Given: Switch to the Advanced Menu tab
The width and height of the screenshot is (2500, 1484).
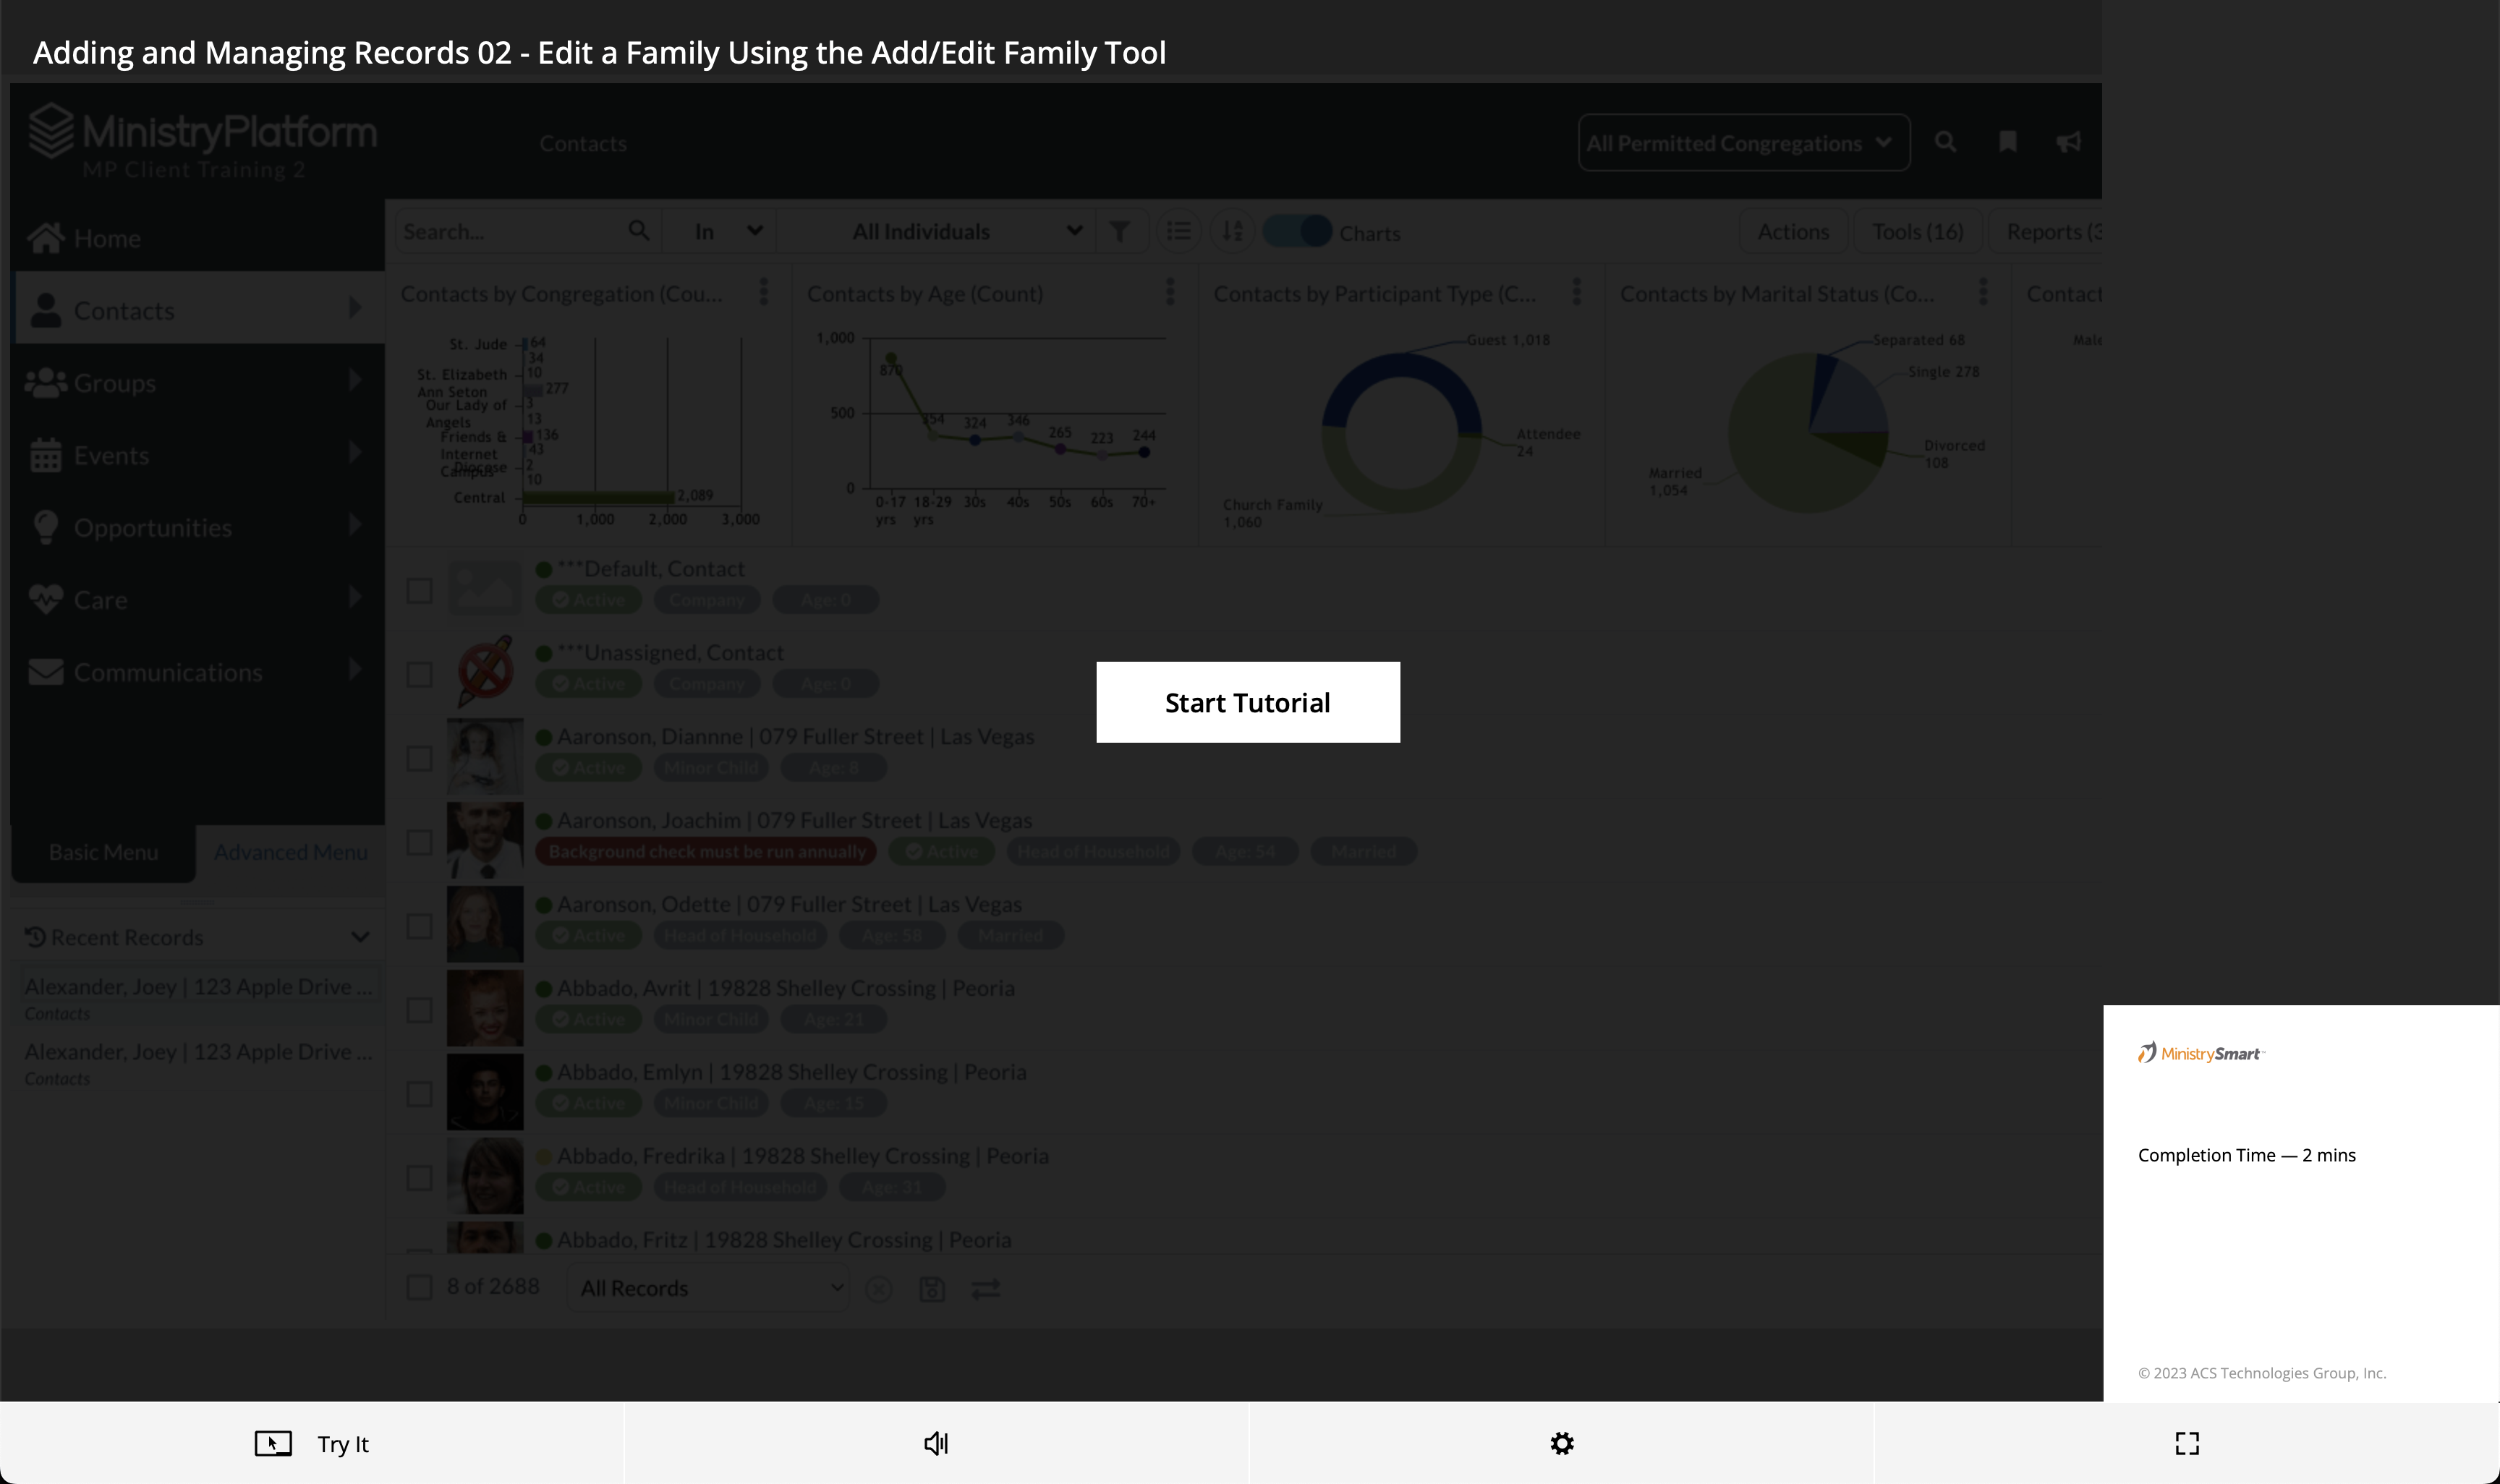Looking at the screenshot, I should pos(290,852).
